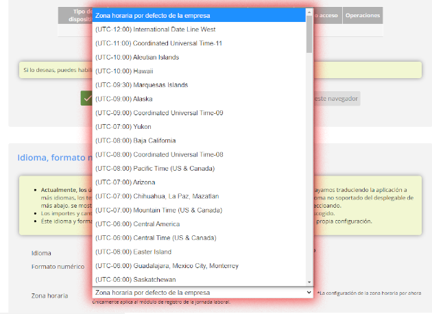Click the green checkmark button
432x314 pixels.
click(x=86, y=98)
